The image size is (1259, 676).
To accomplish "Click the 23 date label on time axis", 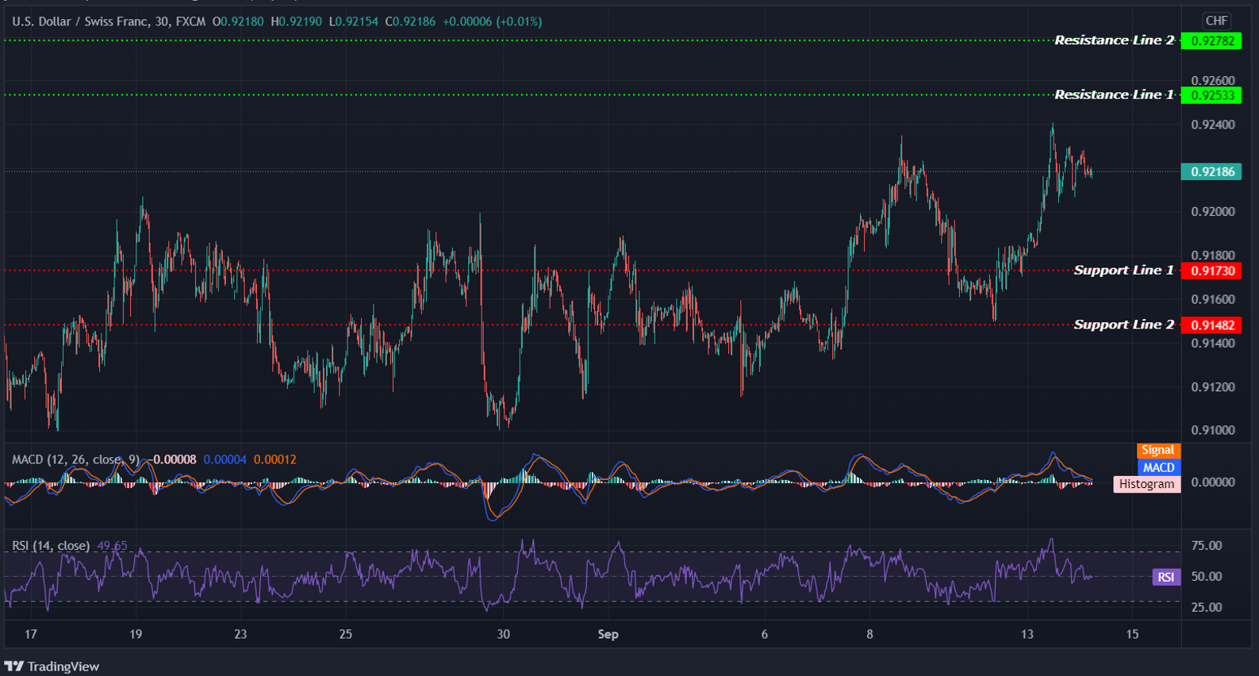I will [x=240, y=634].
